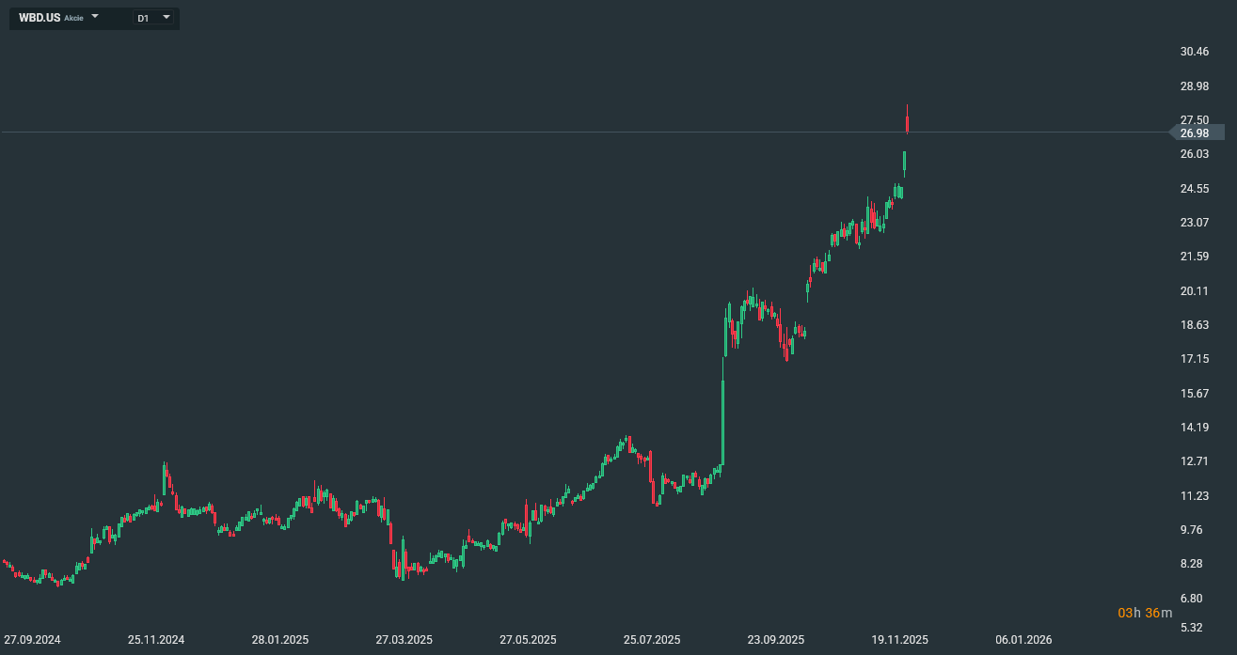Click the 28.98 price axis label
The image size is (1237, 655).
point(1195,86)
